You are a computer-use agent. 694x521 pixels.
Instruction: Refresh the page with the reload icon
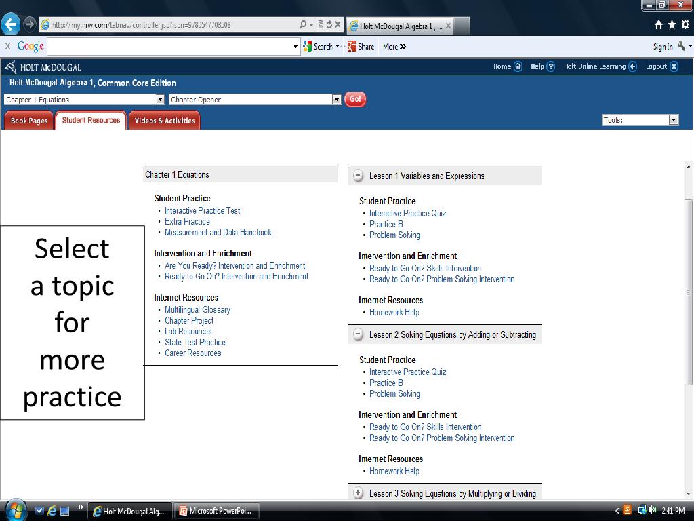(x=329, y=25)
